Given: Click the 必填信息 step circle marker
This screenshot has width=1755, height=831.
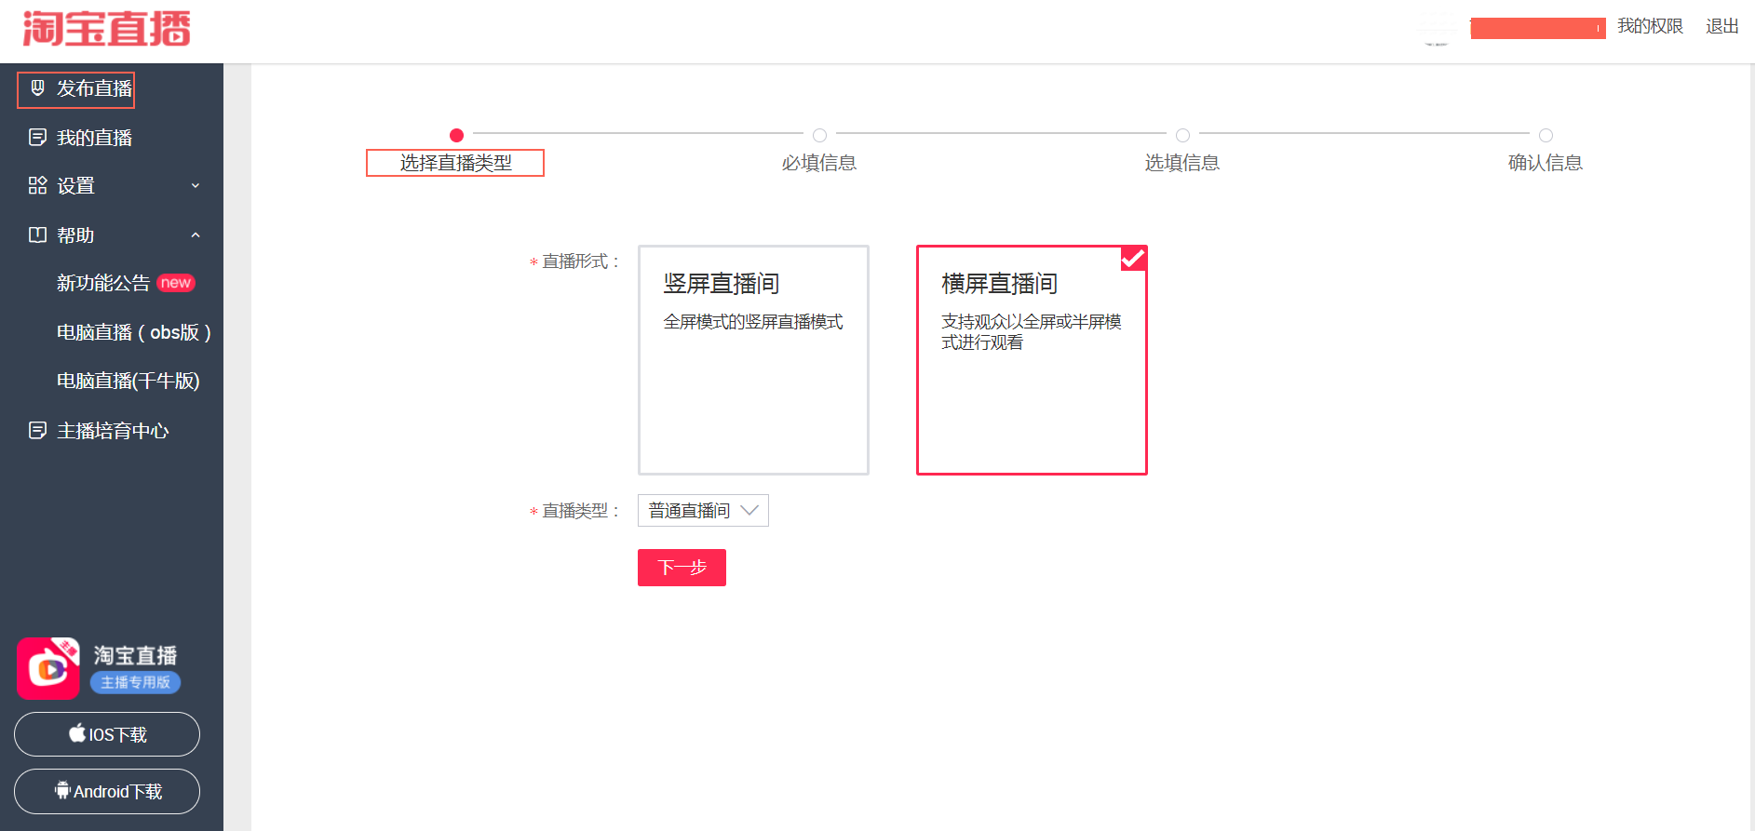Looking at the screenshot, I should [819, 135].
